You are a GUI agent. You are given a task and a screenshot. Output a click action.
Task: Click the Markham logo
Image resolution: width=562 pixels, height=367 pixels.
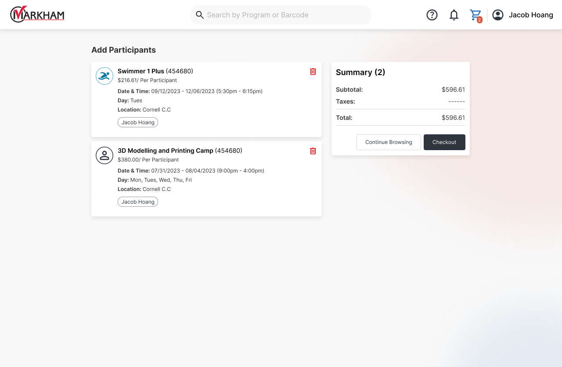point(37,14)
